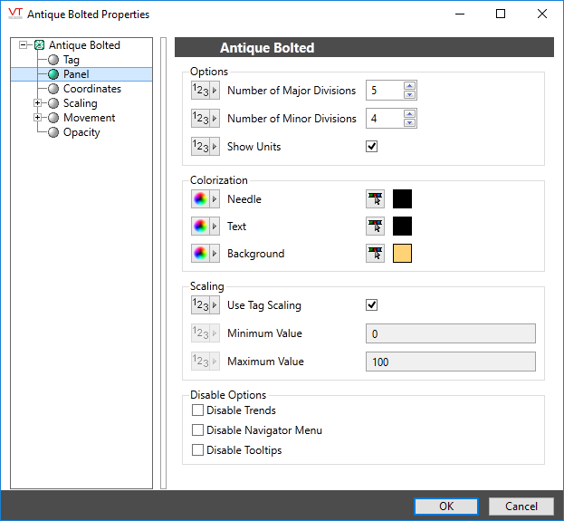This screenshot has height=521, width=564.
Task: Toggle the Use Tag Scaling checkbox
Action: pos(371,305)
